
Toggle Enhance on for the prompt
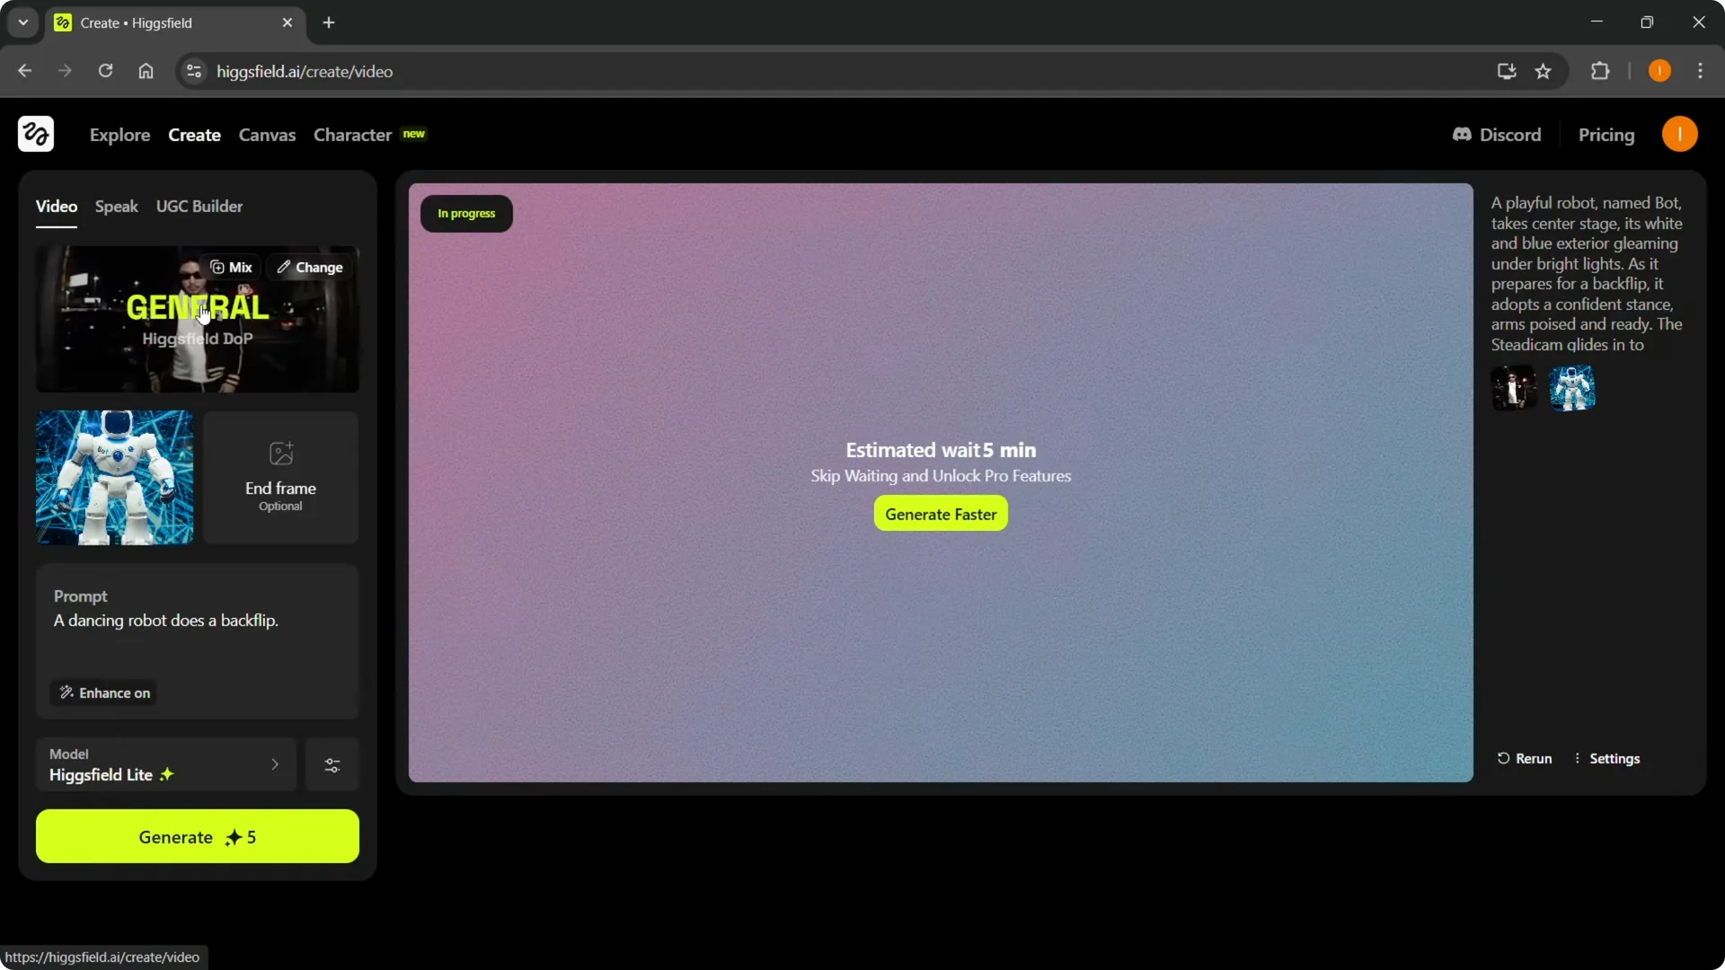(x=103, y=692)
